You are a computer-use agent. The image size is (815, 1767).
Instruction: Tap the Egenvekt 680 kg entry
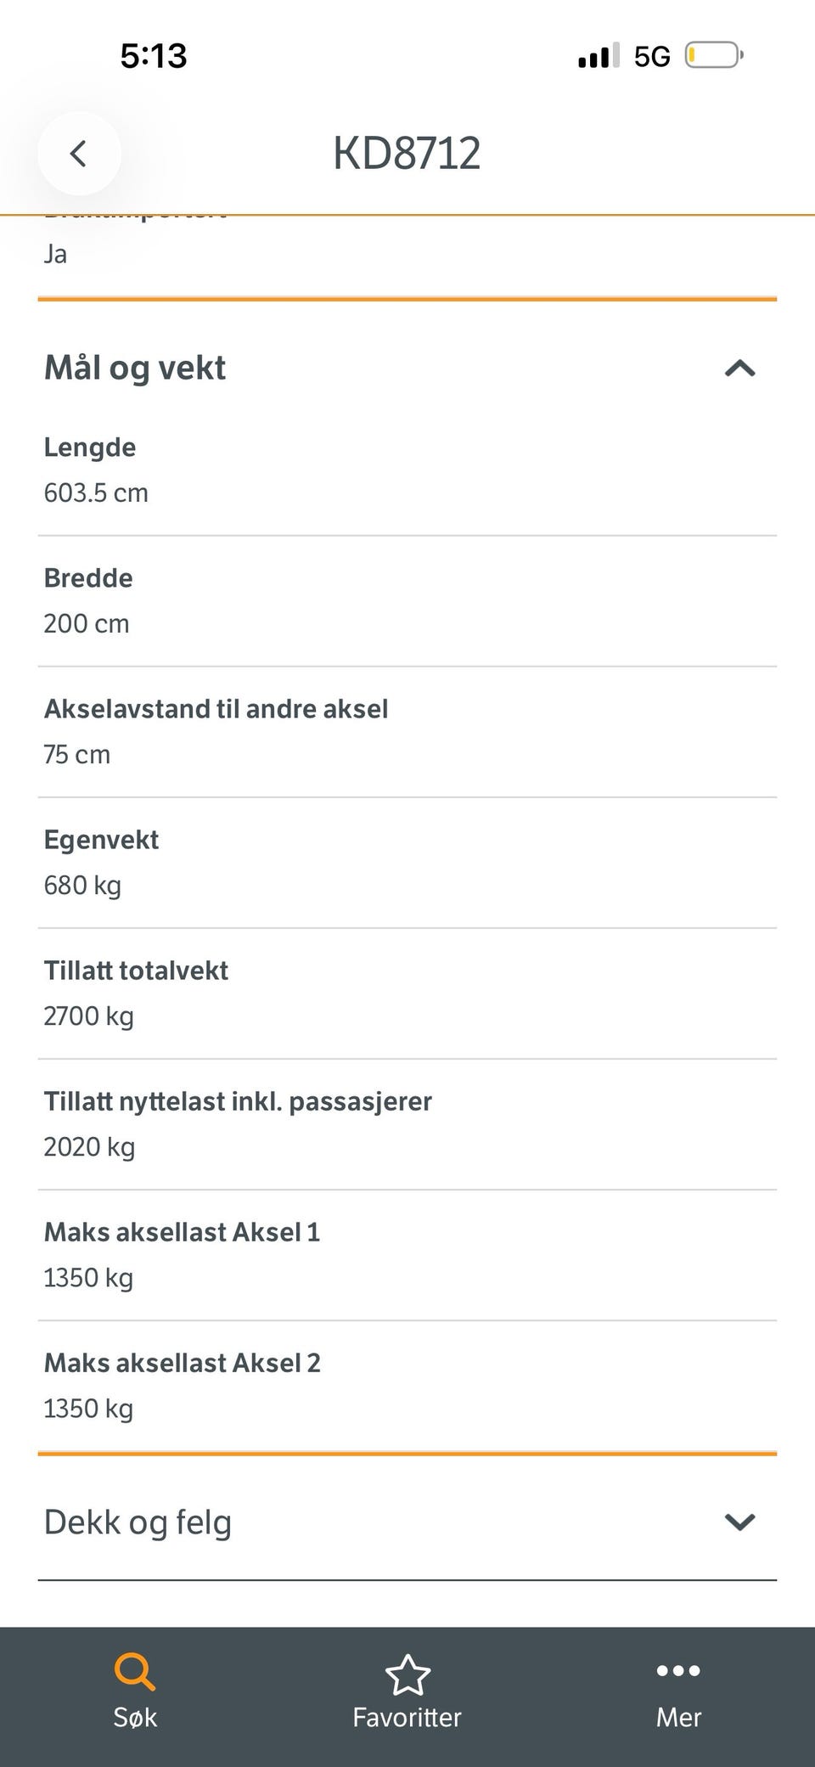click(407, 863)
